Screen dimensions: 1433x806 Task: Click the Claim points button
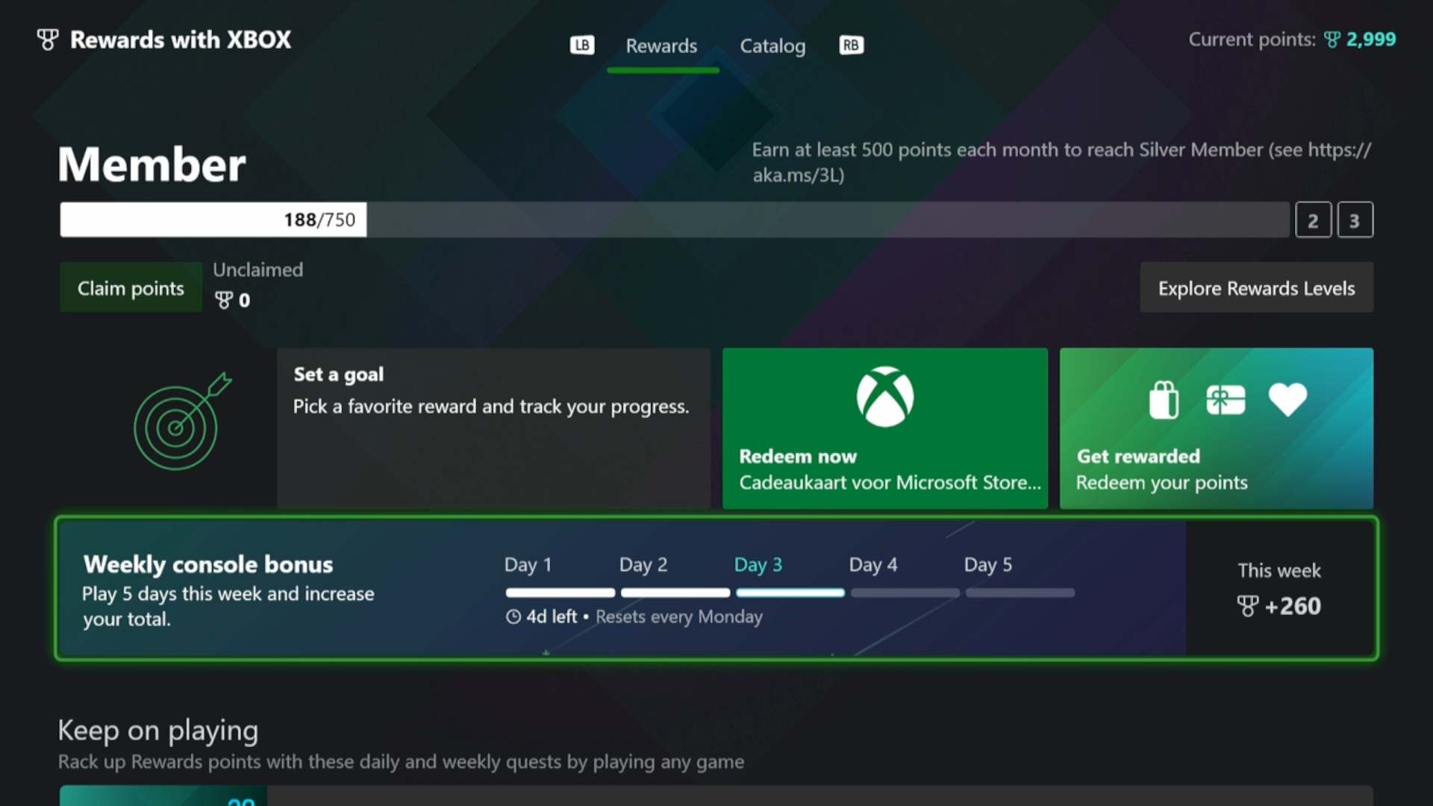click(131, 288)
